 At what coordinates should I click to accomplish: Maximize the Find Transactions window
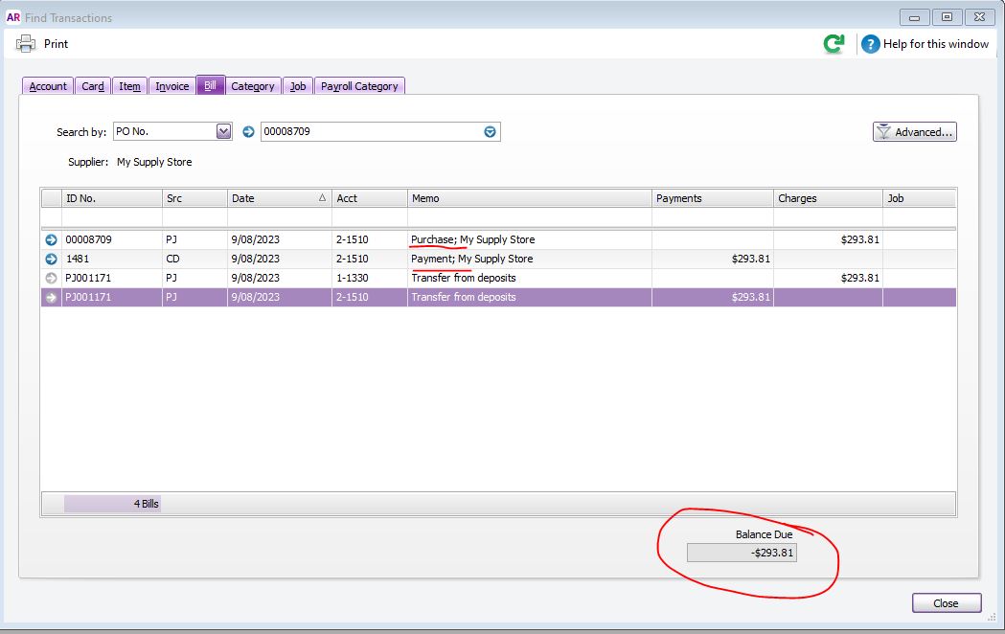(947, 17)
